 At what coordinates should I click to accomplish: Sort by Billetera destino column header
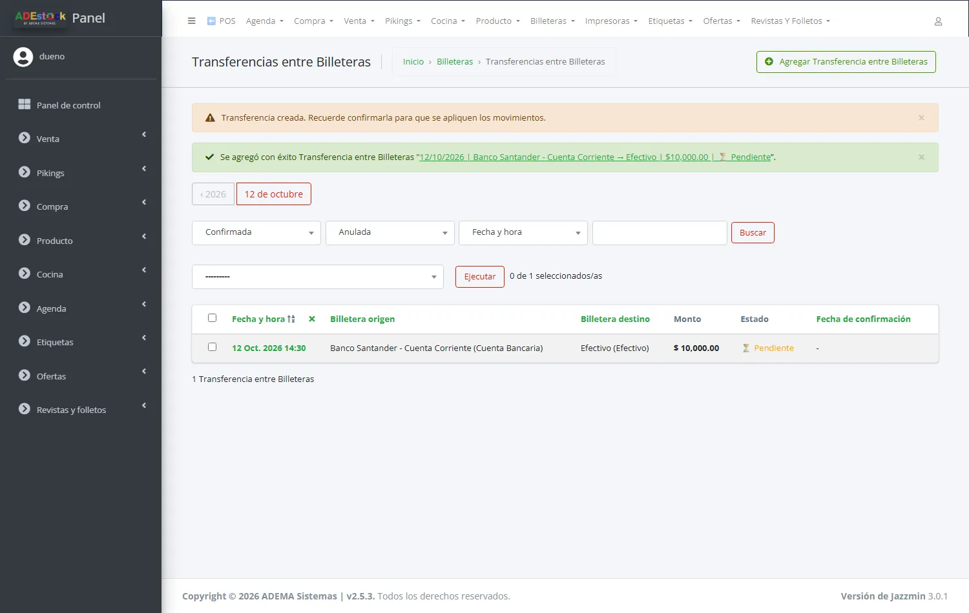615,319
